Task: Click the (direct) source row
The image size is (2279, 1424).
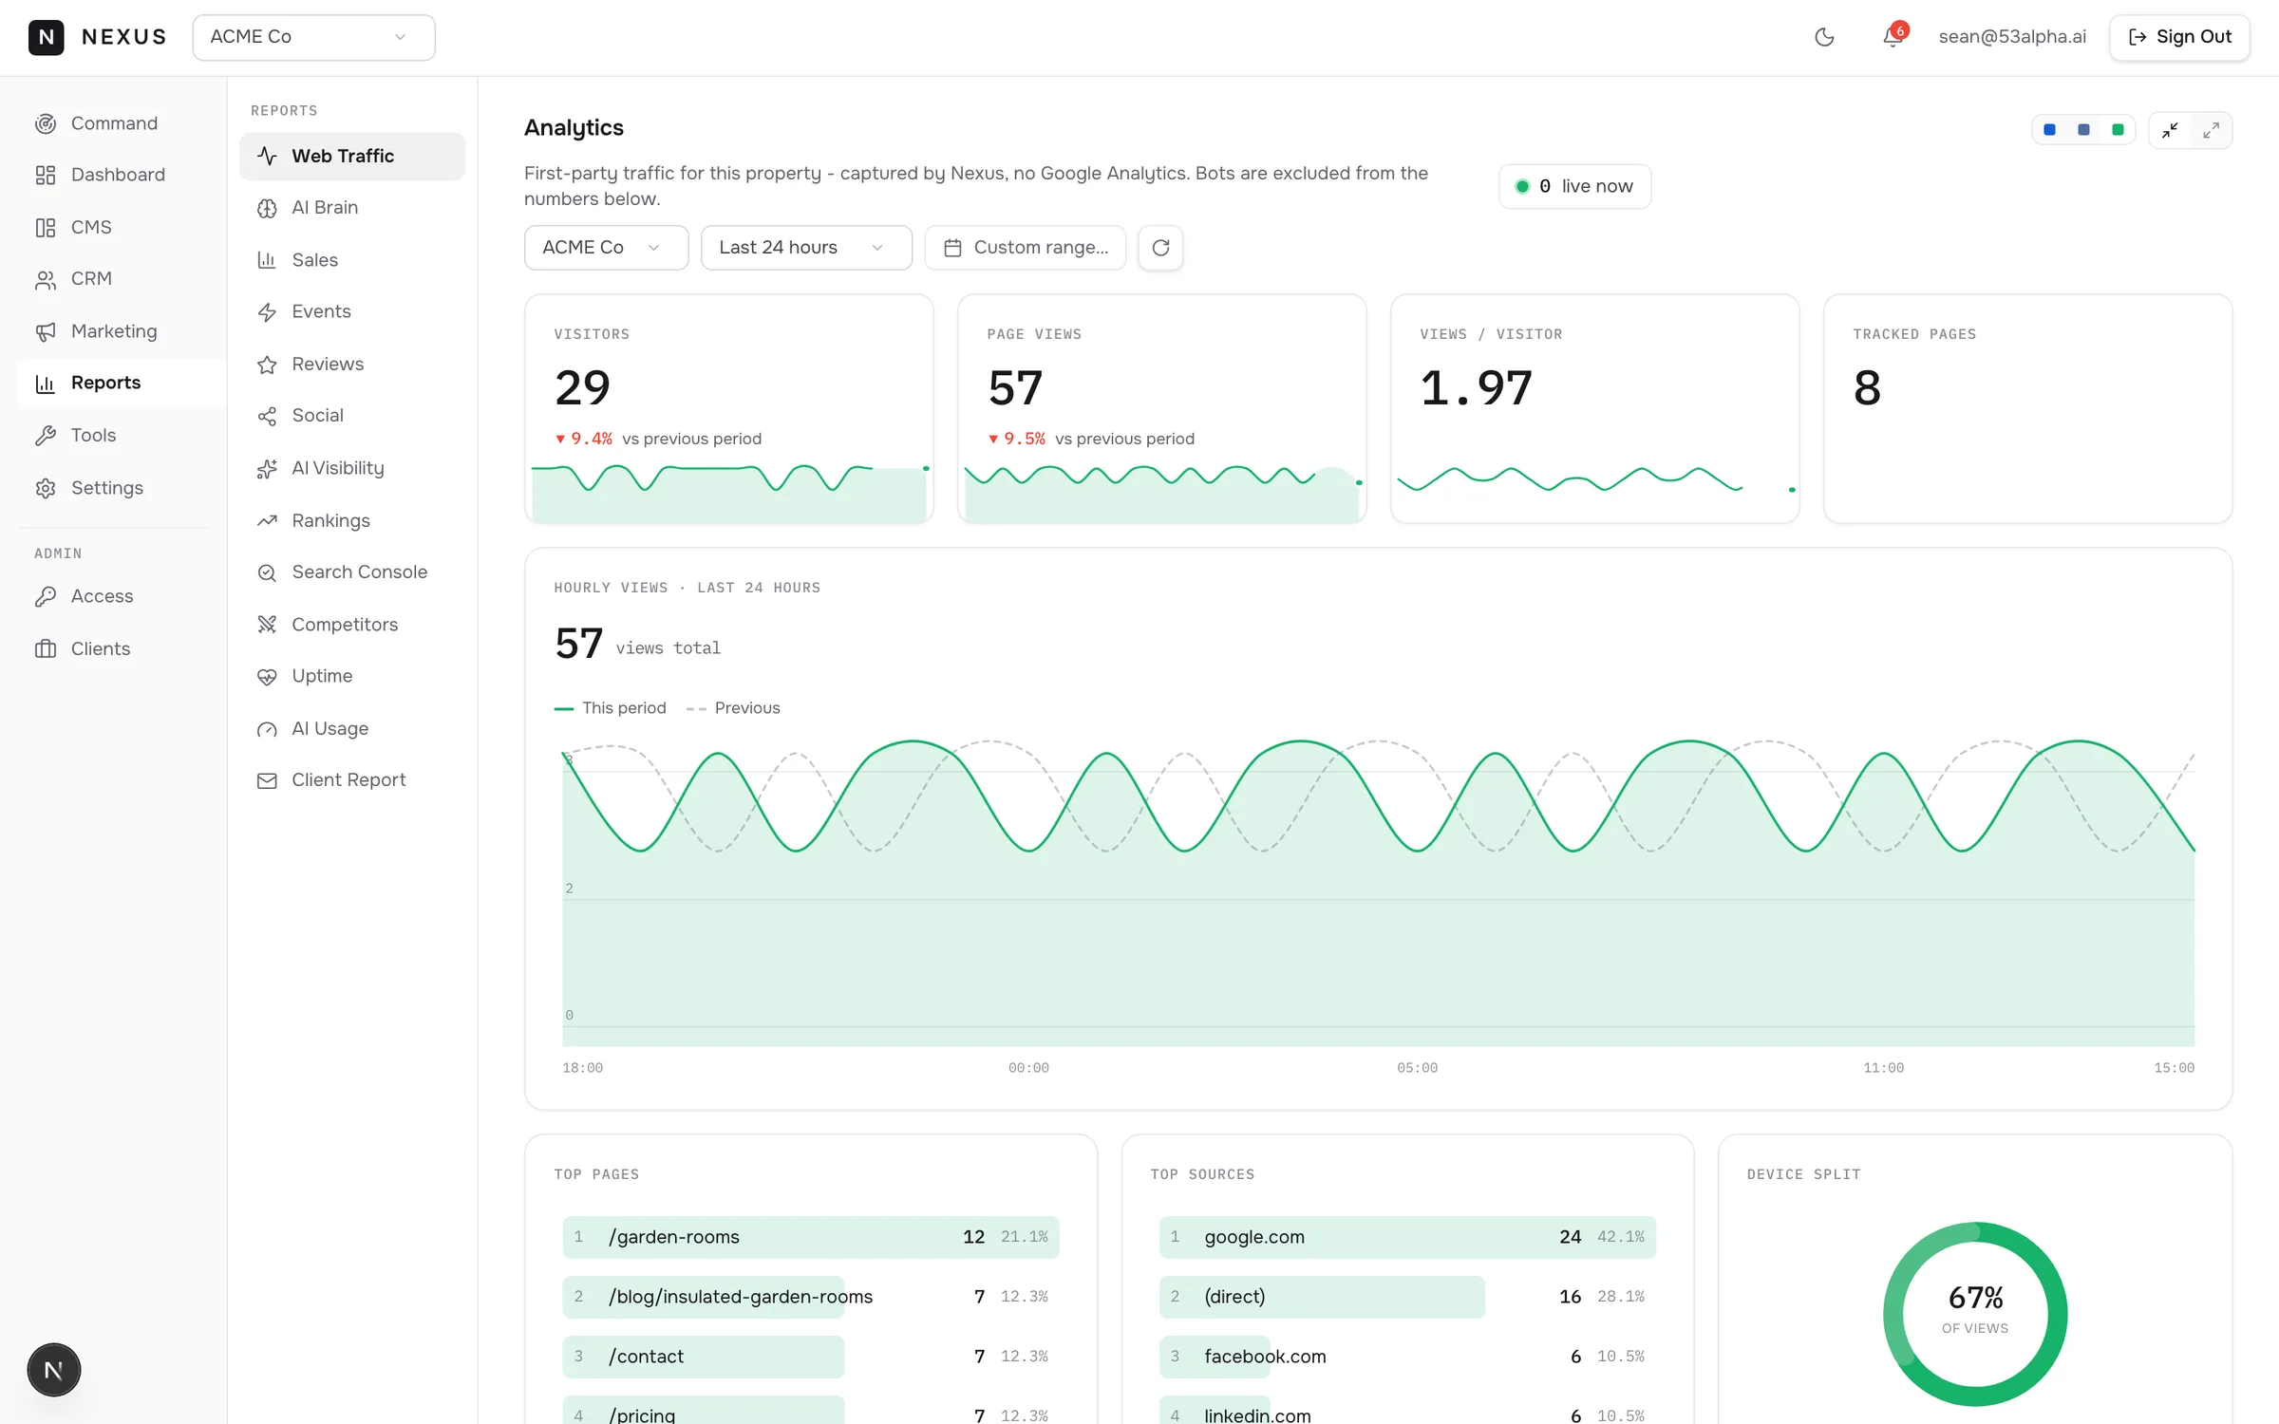Action: [x=1407, y=1297]
